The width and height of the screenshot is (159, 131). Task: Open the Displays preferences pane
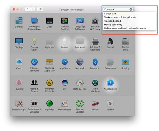pos(19,43)
